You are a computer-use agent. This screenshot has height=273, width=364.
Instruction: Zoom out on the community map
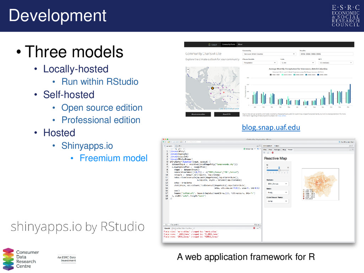188,72
